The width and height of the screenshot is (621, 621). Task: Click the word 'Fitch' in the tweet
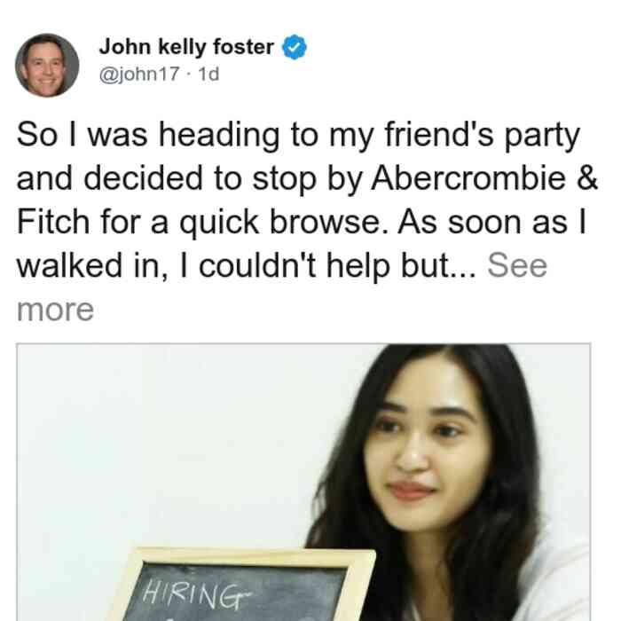coord(53,222)
